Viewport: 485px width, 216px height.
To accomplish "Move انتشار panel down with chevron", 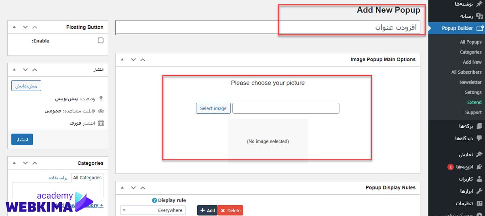I will (x=25, y=70).
